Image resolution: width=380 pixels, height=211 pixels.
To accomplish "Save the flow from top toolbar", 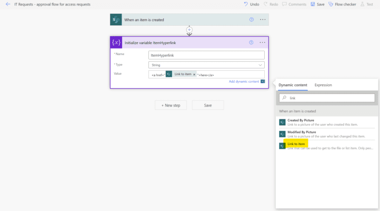I will 318,4.
